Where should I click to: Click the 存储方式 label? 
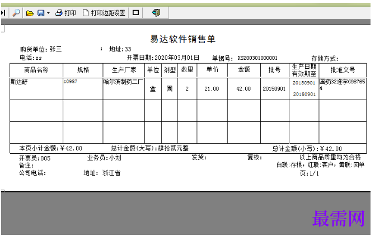(325, 58)
